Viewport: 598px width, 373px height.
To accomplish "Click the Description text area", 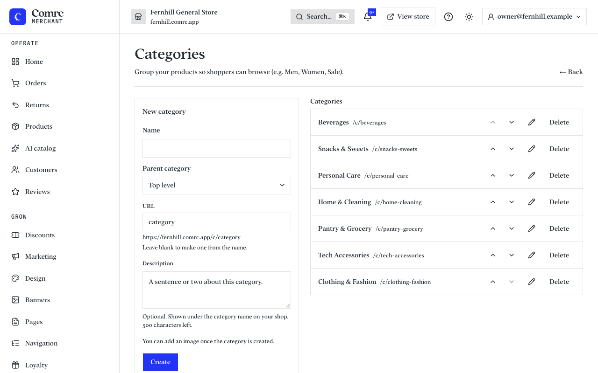I will (217, 290).
